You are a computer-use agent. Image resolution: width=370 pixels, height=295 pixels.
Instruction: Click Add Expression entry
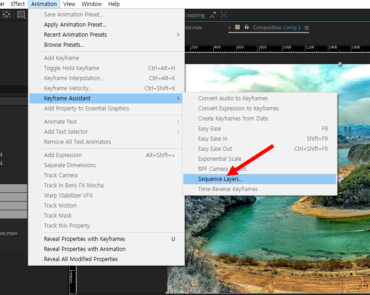pyautogui.click(x=106, y=155)
